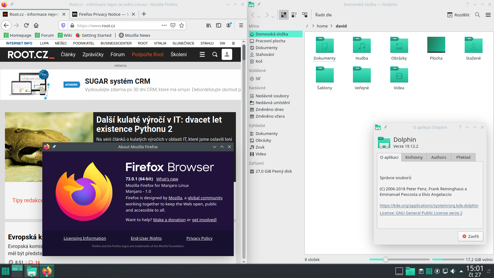494x278 pixels.
Task: Open Firefox account icon
Action: [229, 25]
